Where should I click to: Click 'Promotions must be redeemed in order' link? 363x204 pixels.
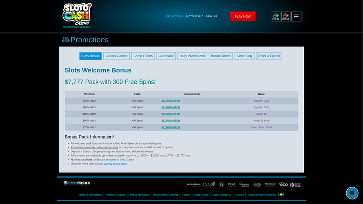pos(94,147)
